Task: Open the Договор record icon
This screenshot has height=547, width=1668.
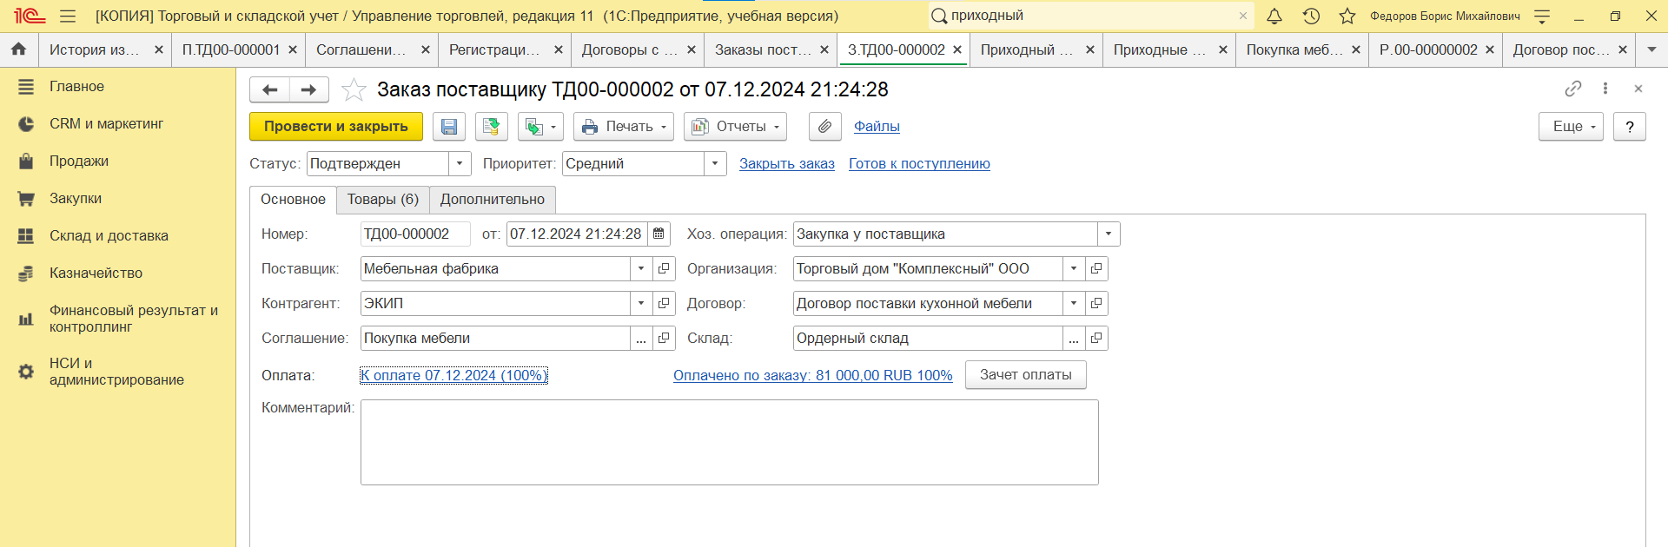Action: (x=1096, y=303)
